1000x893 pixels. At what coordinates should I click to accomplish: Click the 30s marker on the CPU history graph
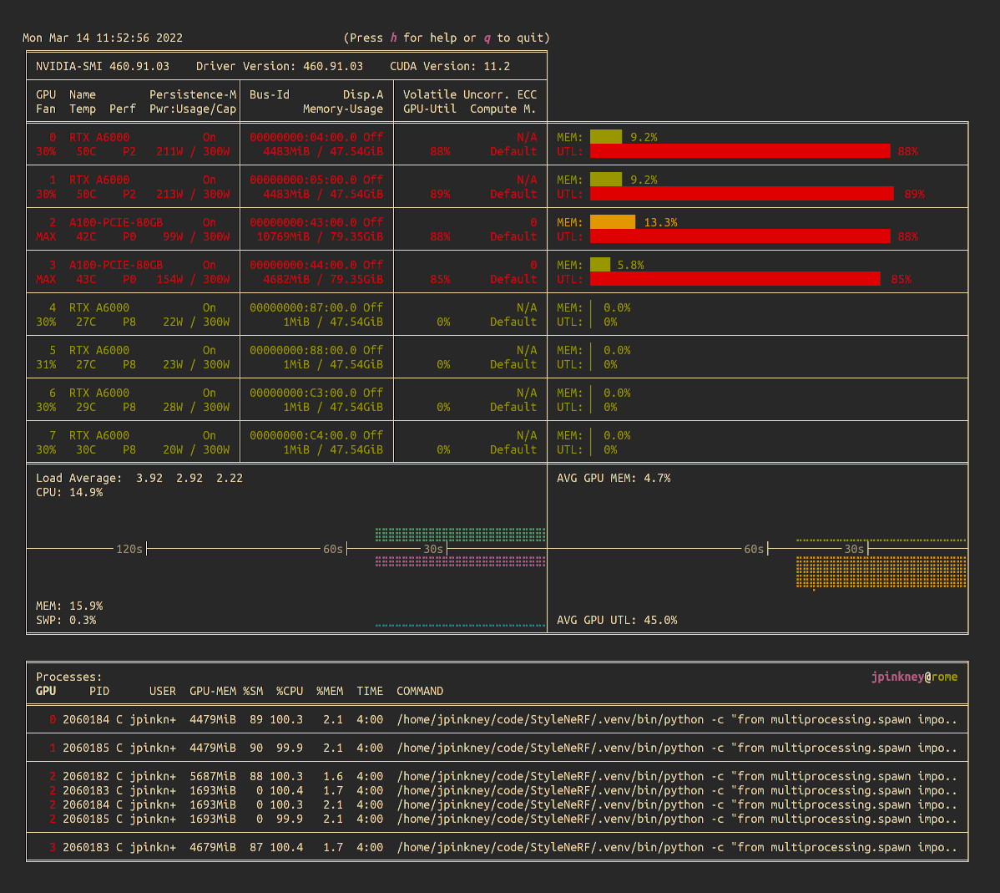tap(433, 549)
